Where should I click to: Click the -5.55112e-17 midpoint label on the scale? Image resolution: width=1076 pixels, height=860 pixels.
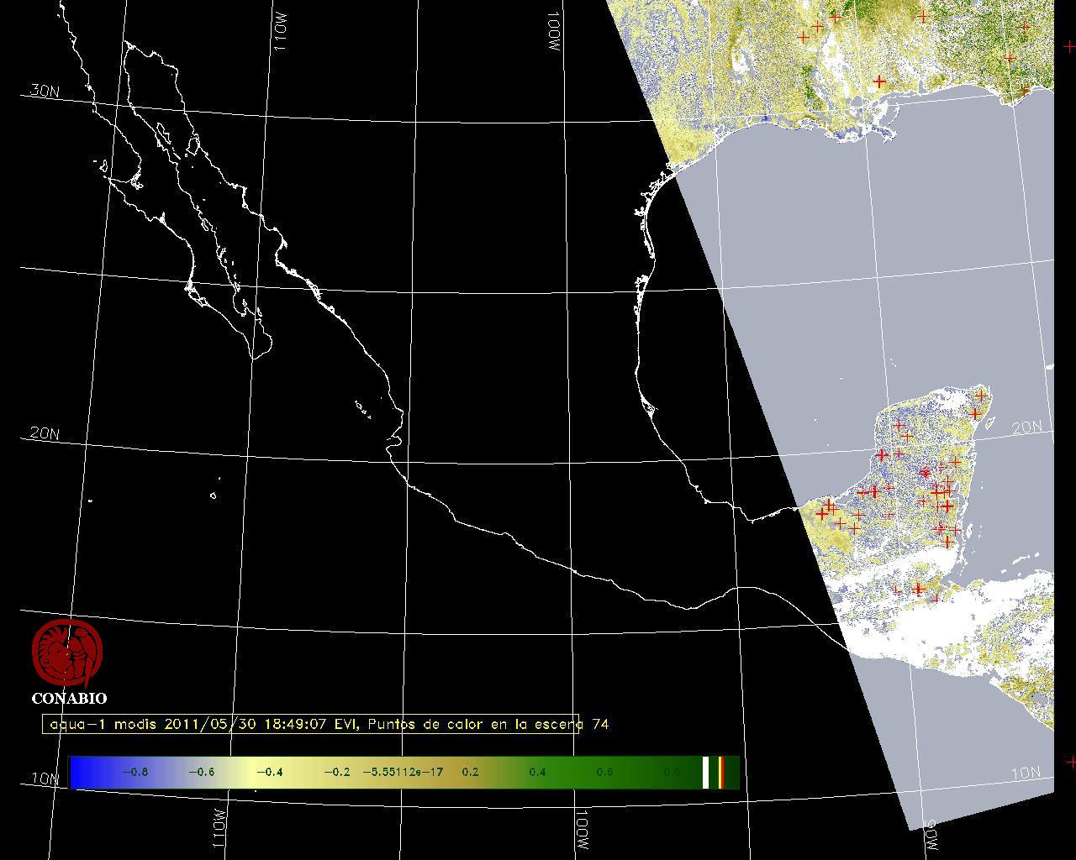click(403, 772)
